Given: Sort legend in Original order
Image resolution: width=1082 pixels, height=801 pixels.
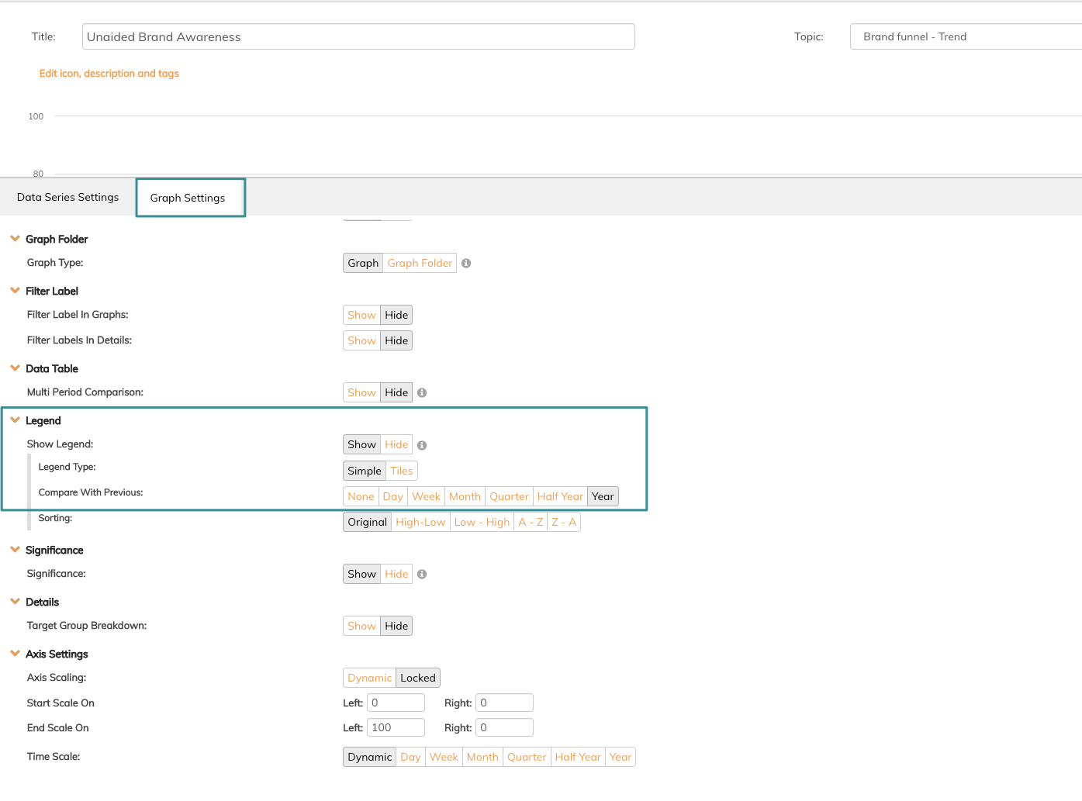Looking at the screenshot, I should (x=368, y=522).
